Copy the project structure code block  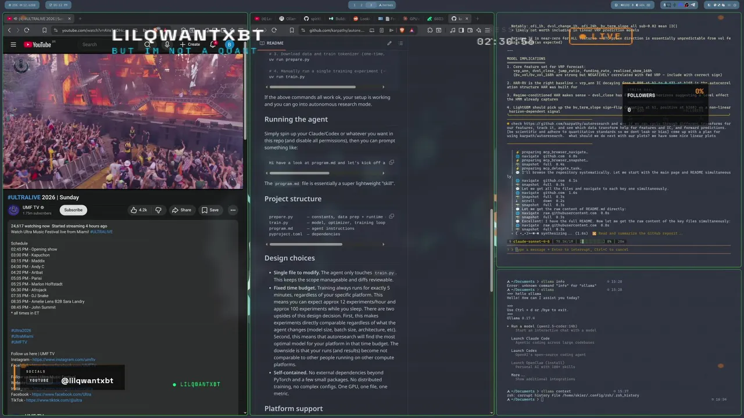tap(391, 217)
